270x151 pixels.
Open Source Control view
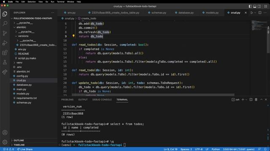coord(5,33)
